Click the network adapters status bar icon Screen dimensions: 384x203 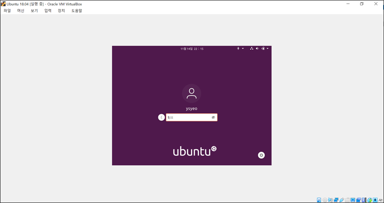tap(336, 200)
